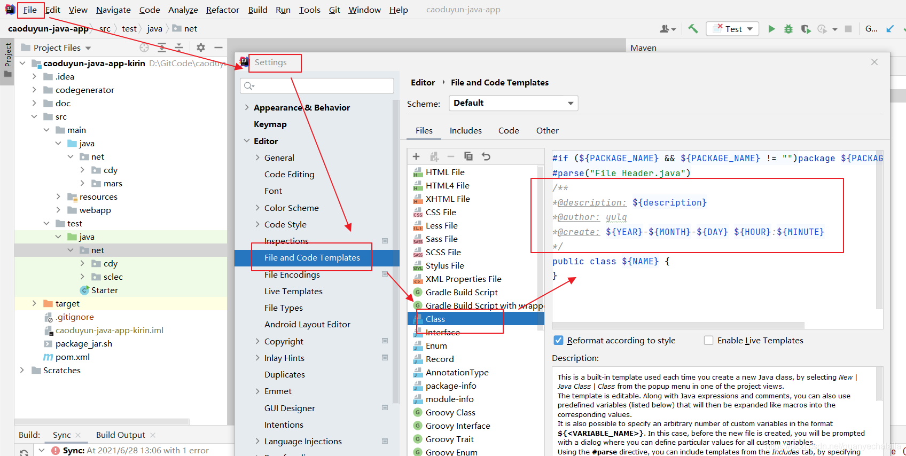
Task: Remove the selected template with minus icon
Action: [x=451, y=156]
